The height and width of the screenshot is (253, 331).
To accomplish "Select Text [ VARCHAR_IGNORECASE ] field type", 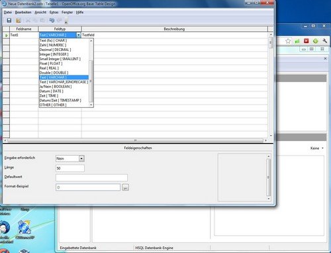I will point(64,82).
